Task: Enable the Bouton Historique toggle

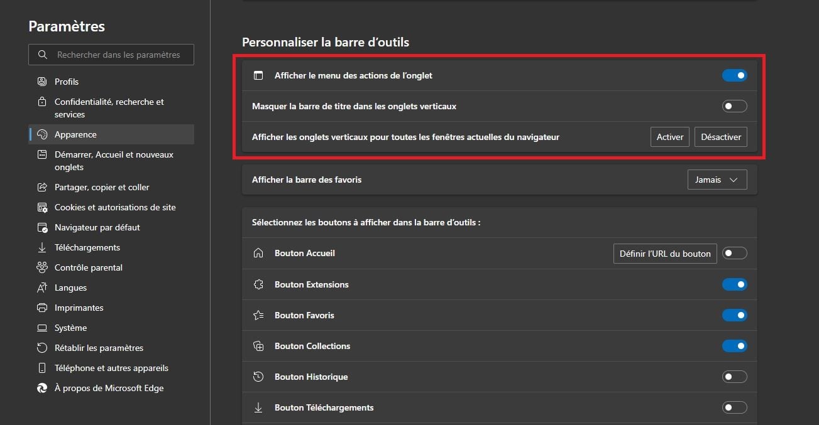Action: [x=734, y=377]
